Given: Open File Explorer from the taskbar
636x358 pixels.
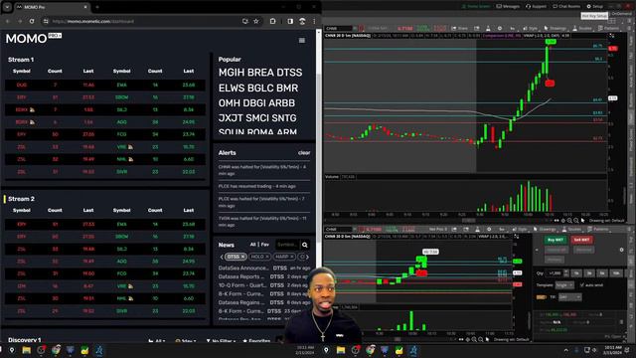Looking at the screenshot, I should [27, 350].
